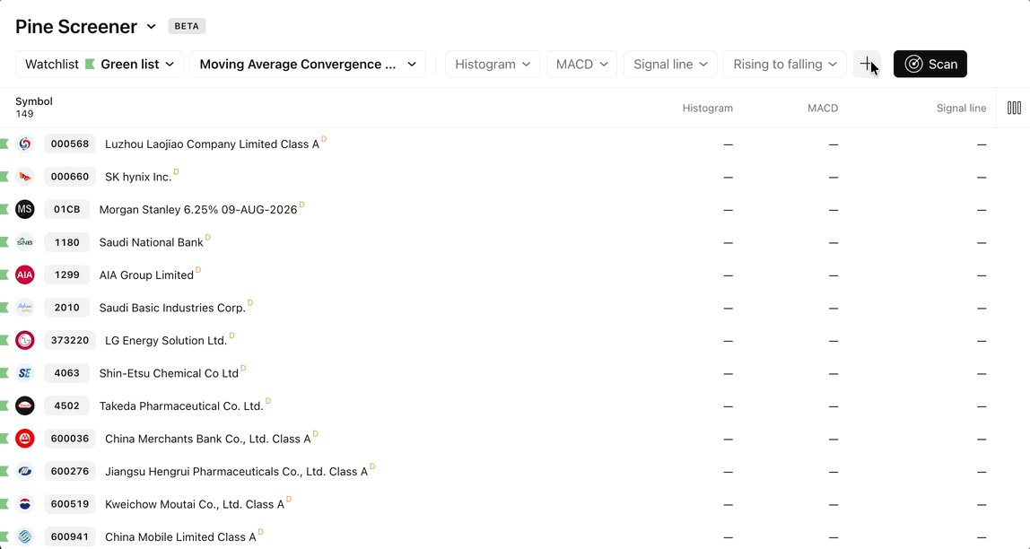1030x549 pixels.
Task: Open the Watchlist Green list dropdown
Action: tap(100, 64)
